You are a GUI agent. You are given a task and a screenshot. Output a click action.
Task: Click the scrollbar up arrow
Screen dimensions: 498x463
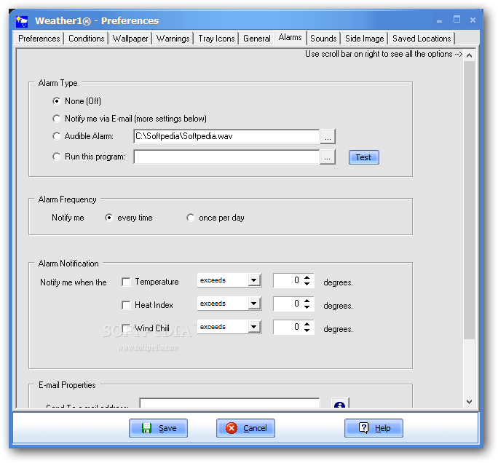469,55
